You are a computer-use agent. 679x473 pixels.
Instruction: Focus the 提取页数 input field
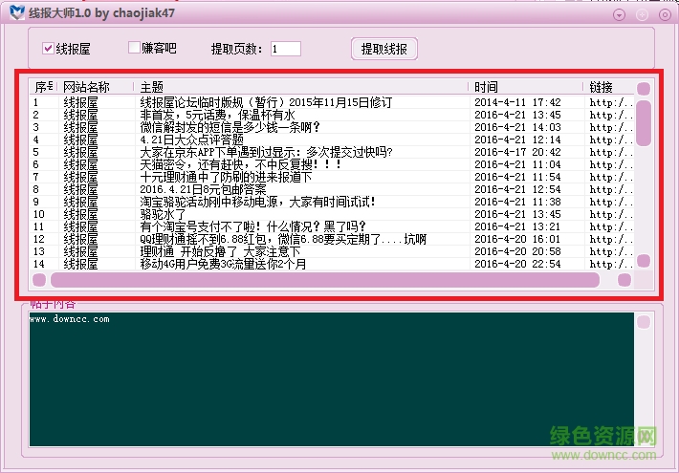(x=285, y=49)
